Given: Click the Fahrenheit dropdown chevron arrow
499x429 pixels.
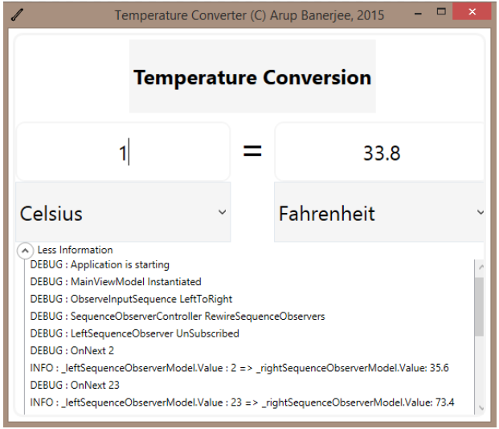Looking at the screenshot, I should (481, 212).
